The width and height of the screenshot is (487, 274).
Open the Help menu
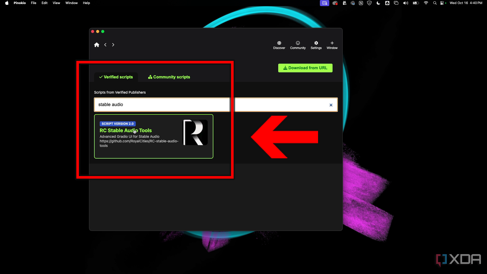click(86, 3)
